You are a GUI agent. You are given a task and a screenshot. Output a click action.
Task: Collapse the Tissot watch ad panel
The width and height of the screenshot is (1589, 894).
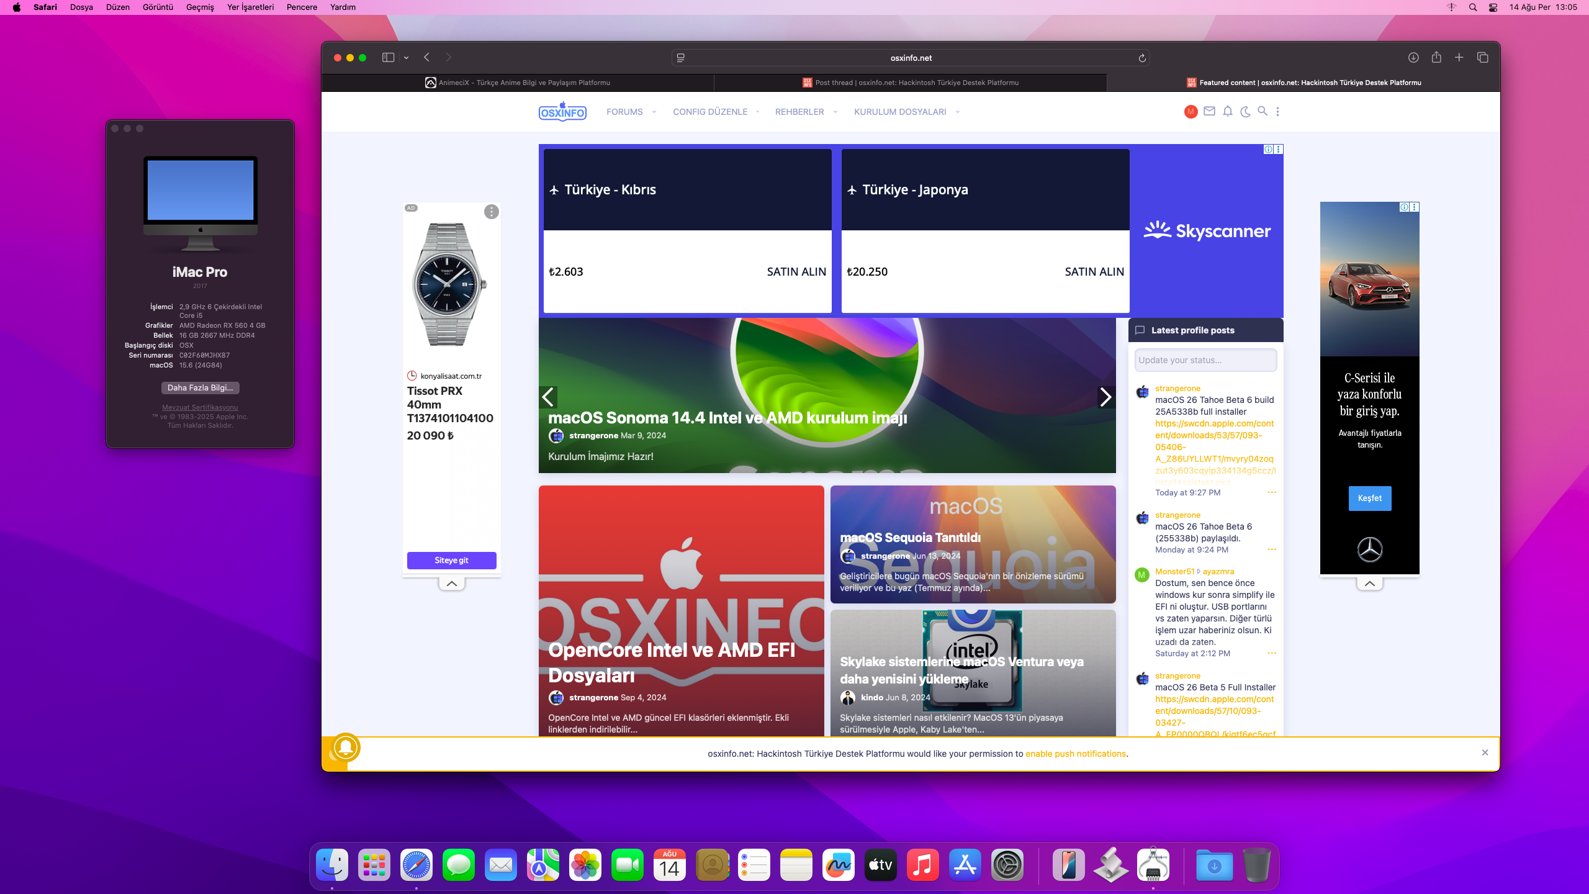452,584
